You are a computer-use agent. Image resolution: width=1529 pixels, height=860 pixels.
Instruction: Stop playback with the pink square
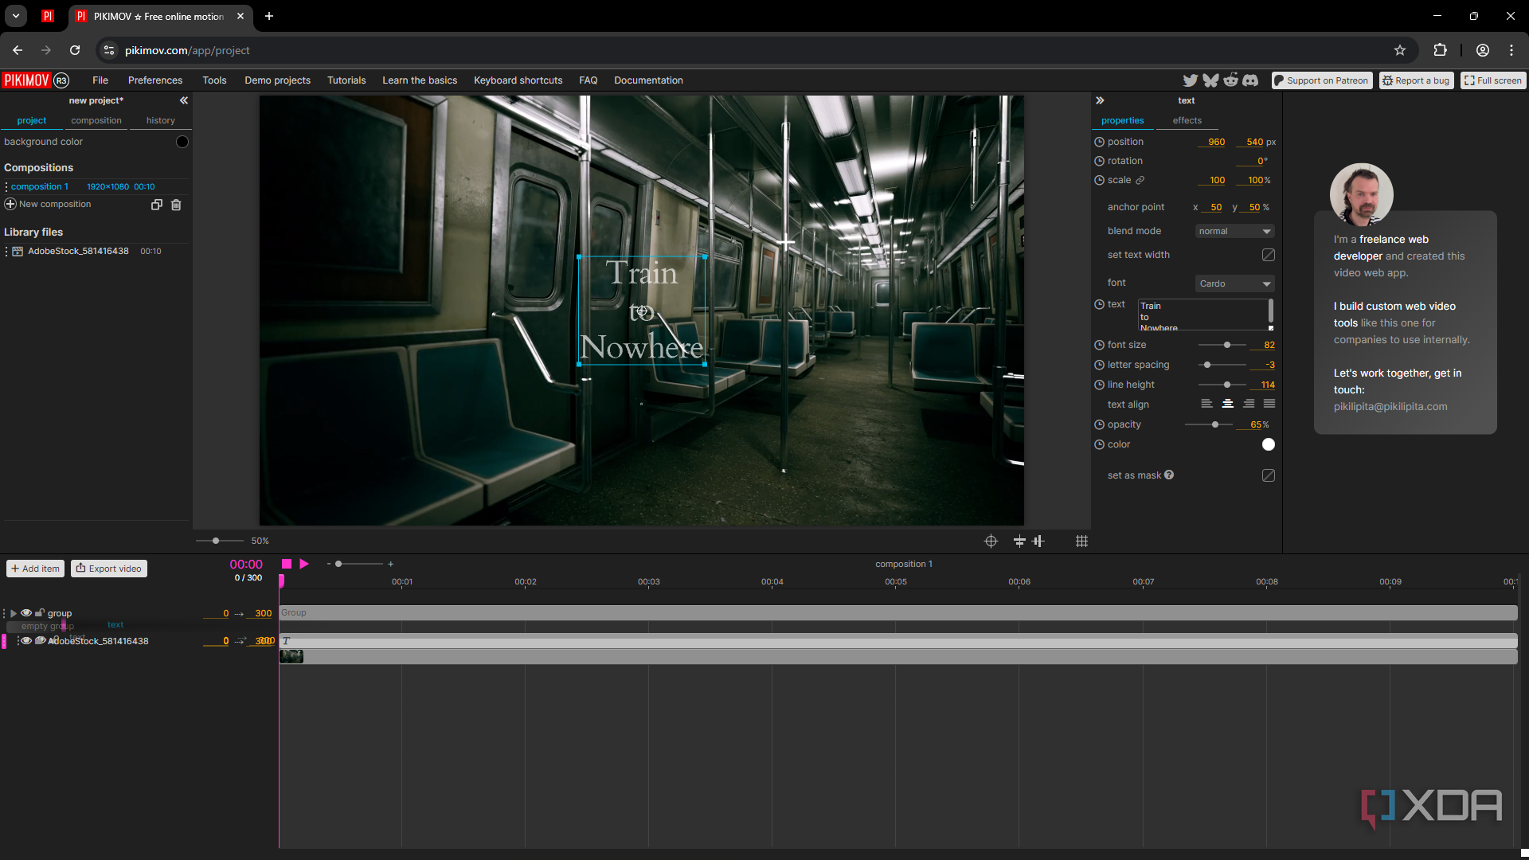pyautogui.click(x=287, y=564)
